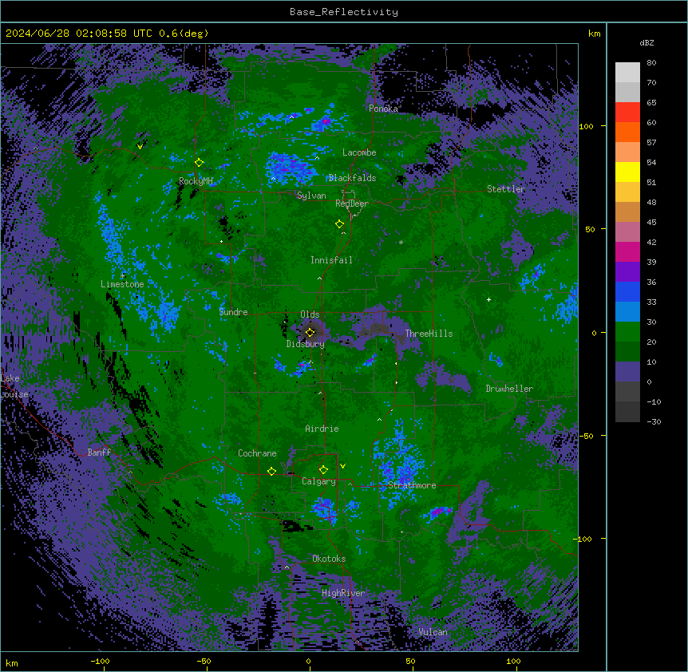Click the RedDeer city label
688x672 pixels.
click(x=352, y=204)
